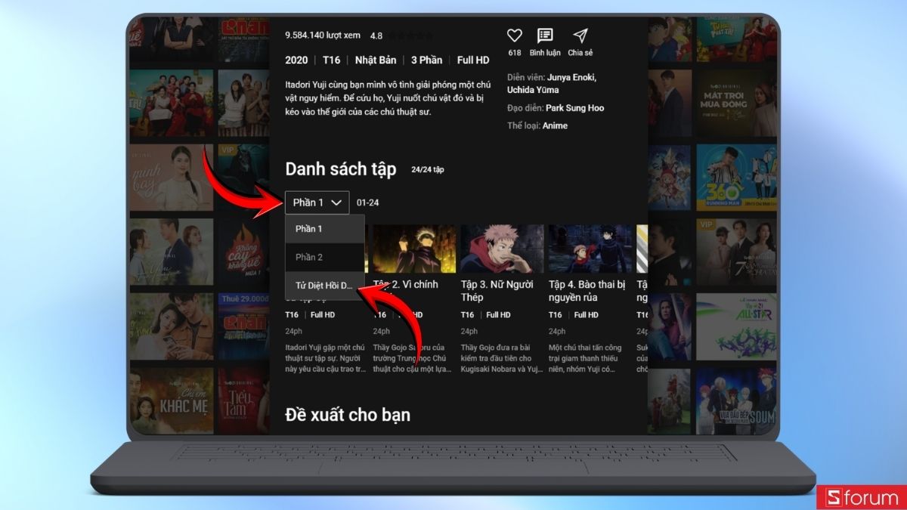Click the 4.8 rating score

pyautogui.click(x=376, y=36)
